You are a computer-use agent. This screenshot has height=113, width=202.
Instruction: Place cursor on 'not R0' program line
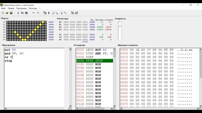coord(10,50)
